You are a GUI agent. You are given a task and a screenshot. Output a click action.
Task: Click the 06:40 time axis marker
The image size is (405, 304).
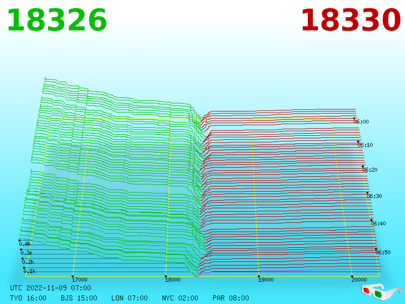coord(378,223)
